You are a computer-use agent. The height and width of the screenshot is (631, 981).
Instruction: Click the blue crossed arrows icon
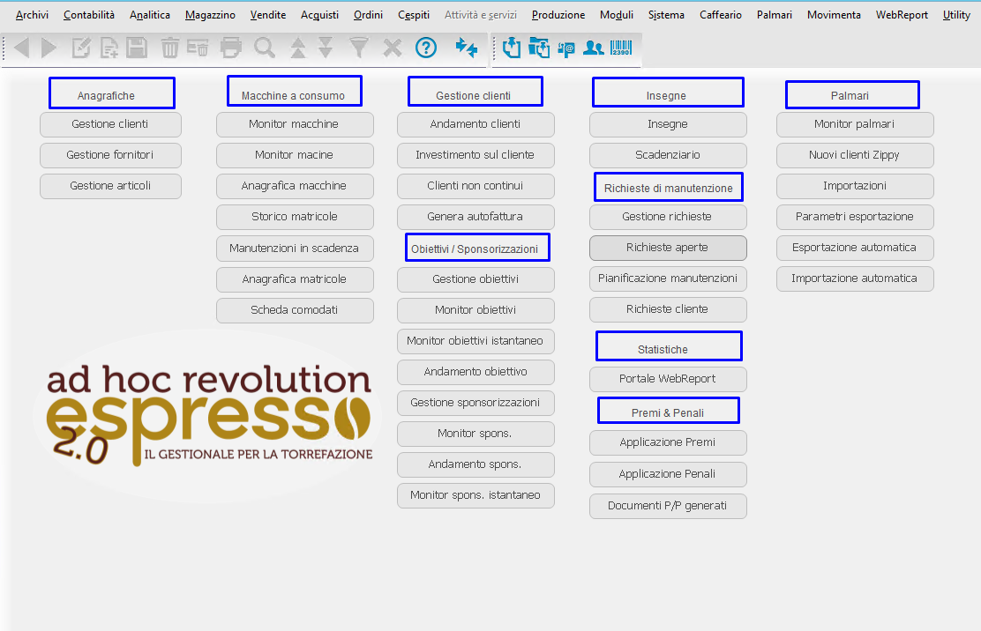466,48
